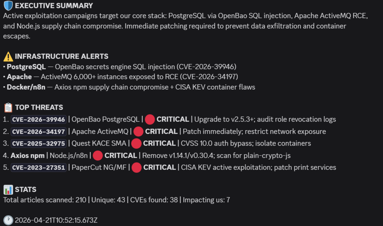
Task: Click the bold PostgreSQL alert bullet
Action: click(x=26, y=67)
